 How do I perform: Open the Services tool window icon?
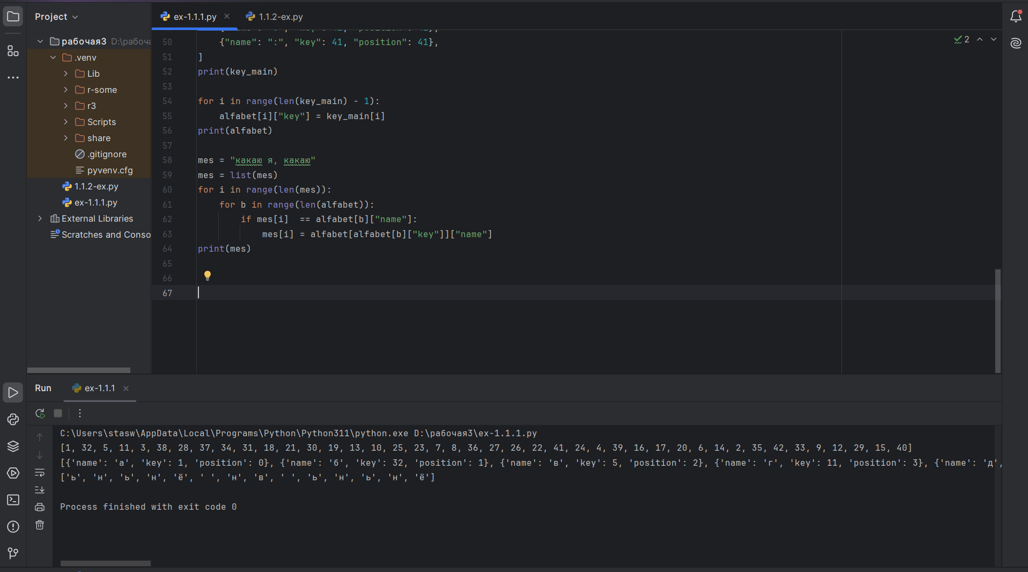(13, 473)
